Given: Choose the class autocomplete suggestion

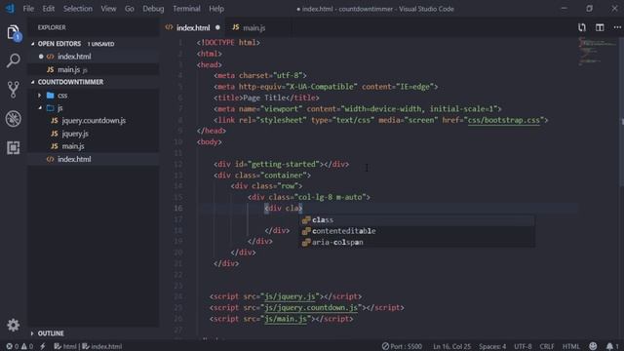Looking at the screenshot, I should 417,220.
